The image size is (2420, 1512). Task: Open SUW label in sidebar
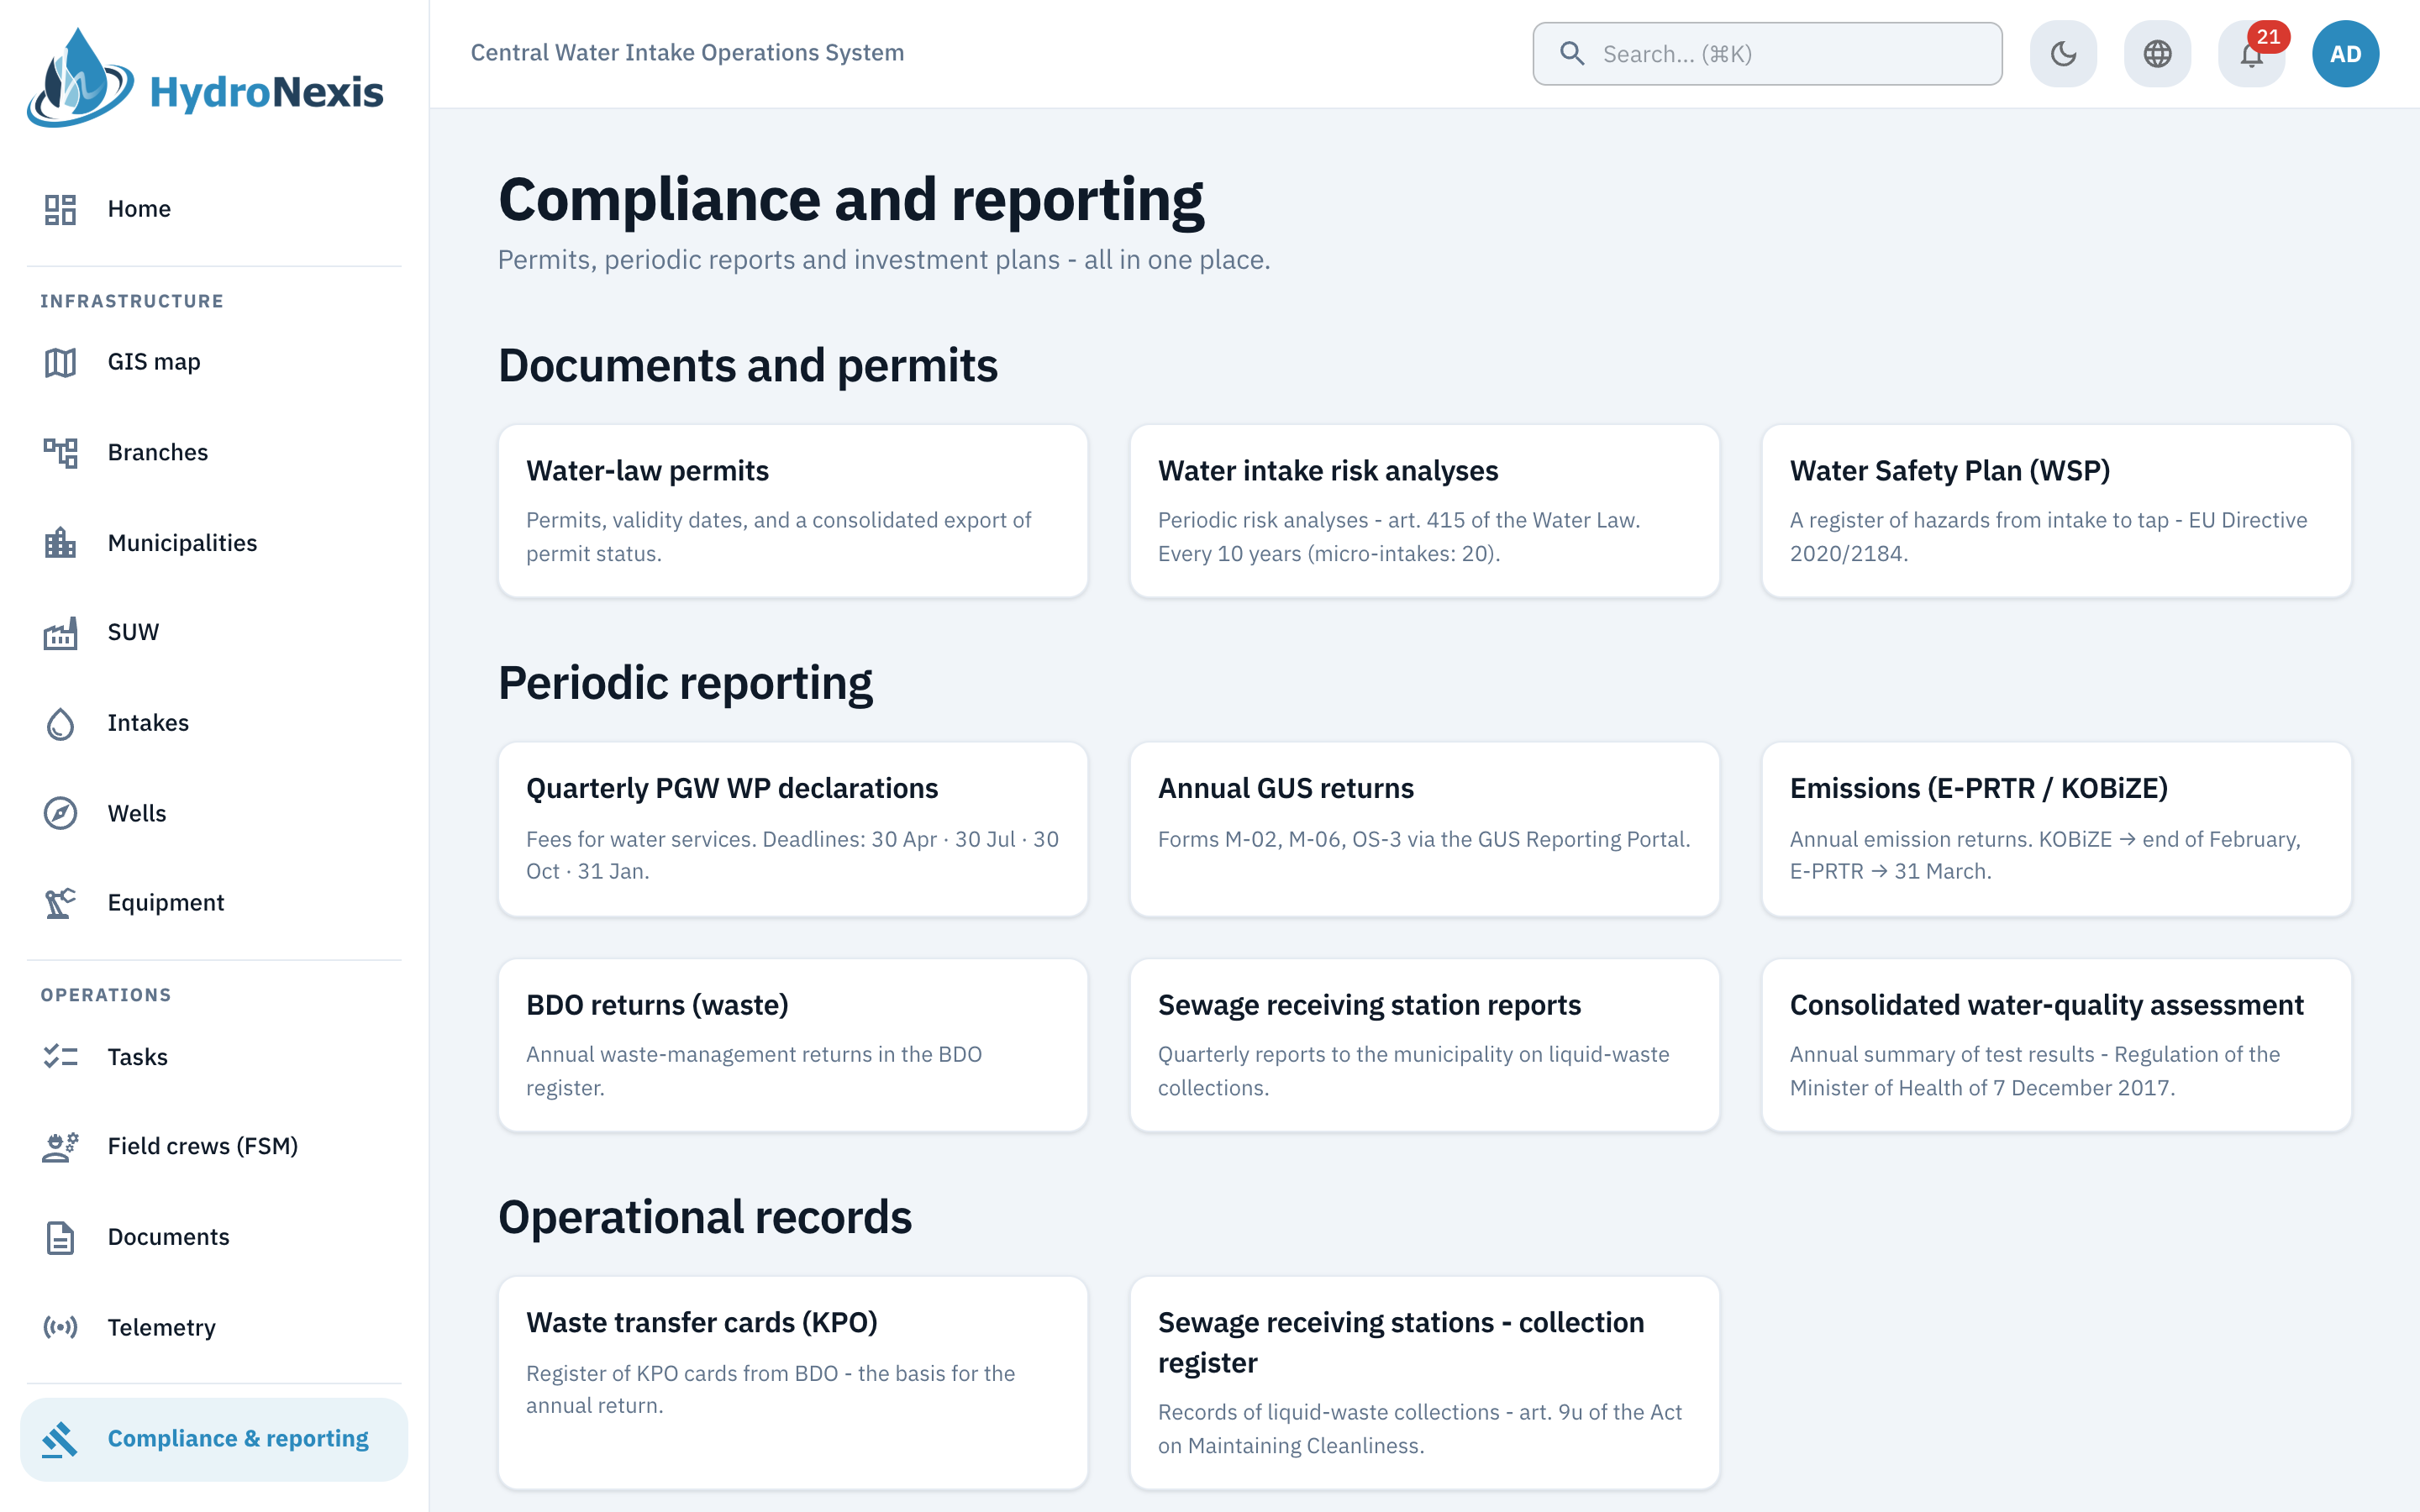[133, 633]
